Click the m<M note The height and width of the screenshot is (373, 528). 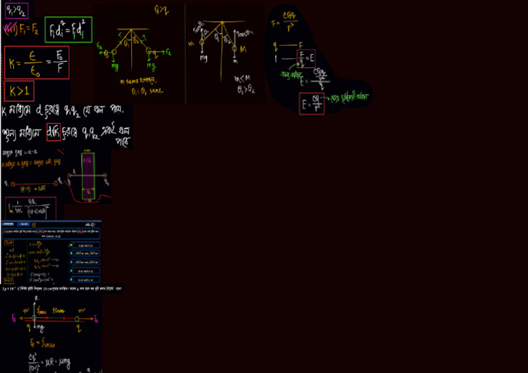coord(243,79)
